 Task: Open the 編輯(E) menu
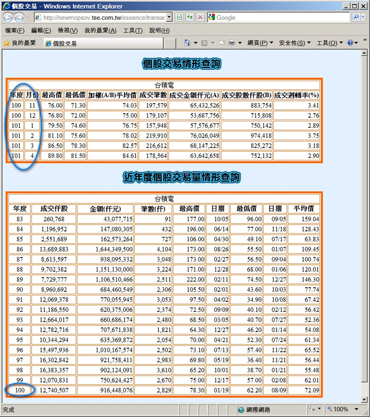[41, 31]
